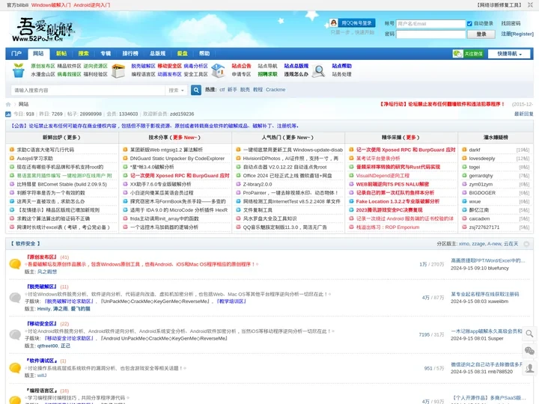Click the box icon next to 脱壳破解区

[x=118, y=70]
